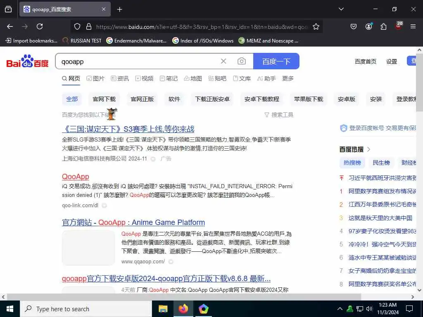Go back to previous page
Image resolution: width=423 pixels, height=317 pixels.
click(x=10, y=26)
